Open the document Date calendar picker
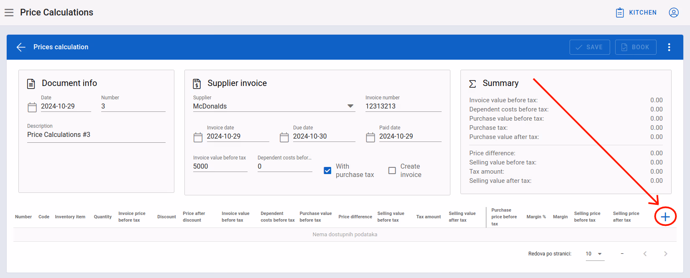The height and width of the screenshot is (278, 690). click(32, 107)
